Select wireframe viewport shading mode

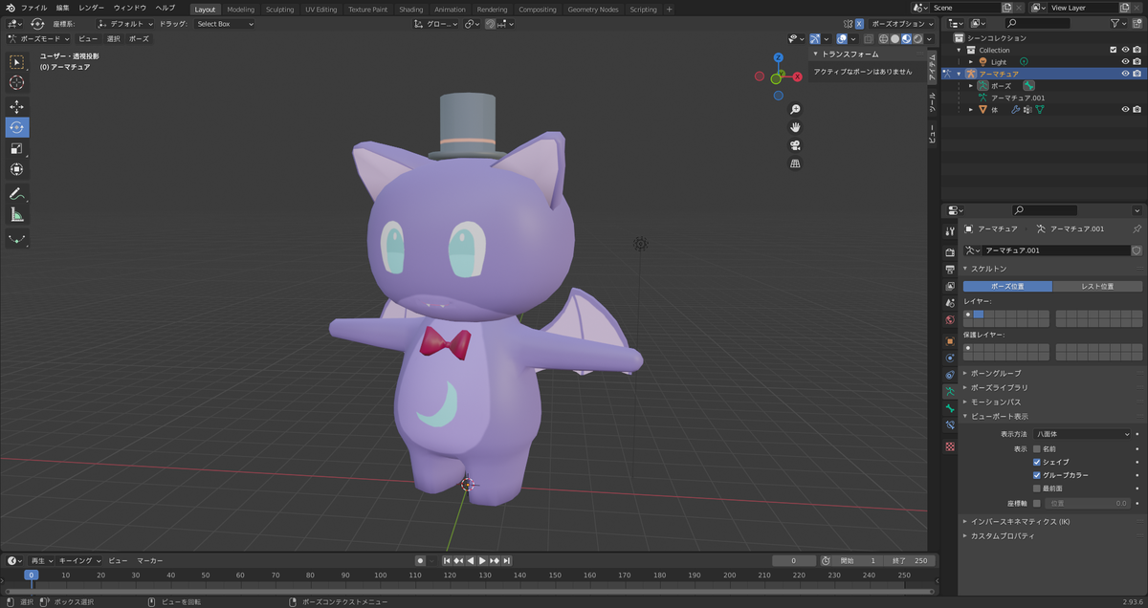884,39
